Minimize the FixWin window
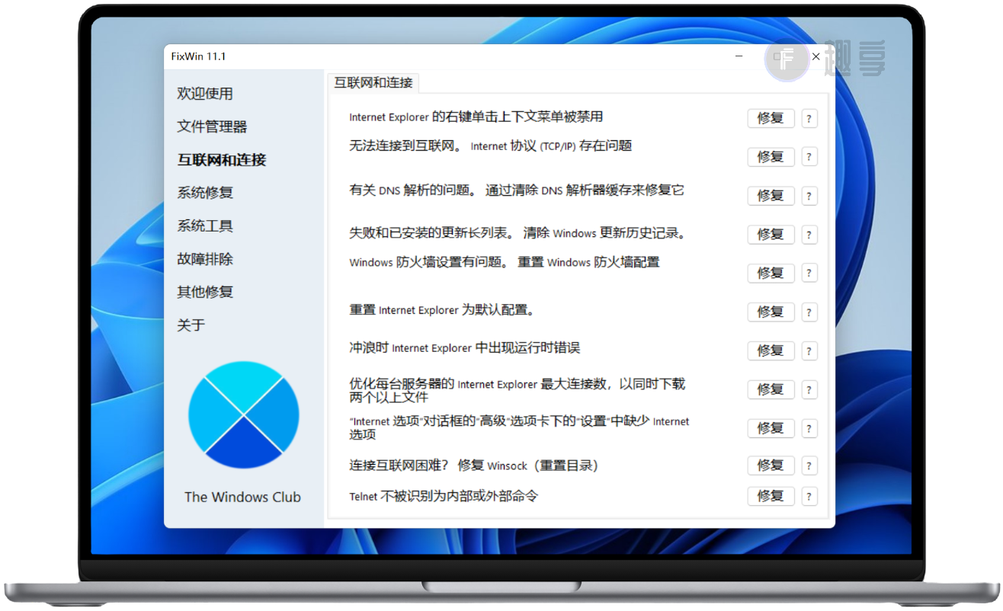The image size is (1003, 611). [x=739, y=56]
